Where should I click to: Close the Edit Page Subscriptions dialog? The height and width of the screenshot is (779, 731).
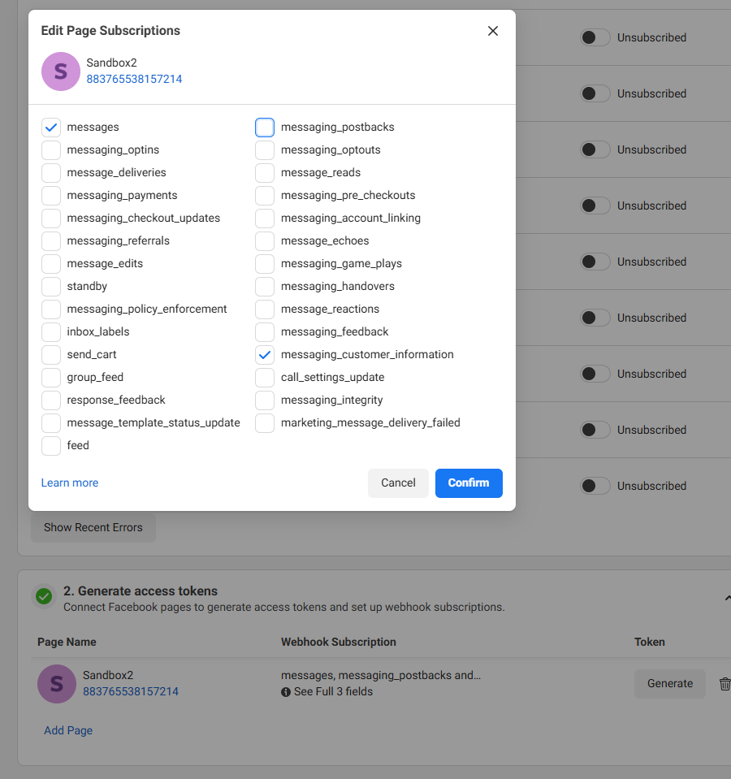point(492,31)
